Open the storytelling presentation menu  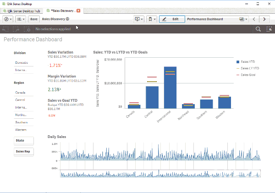coord(139,19)
